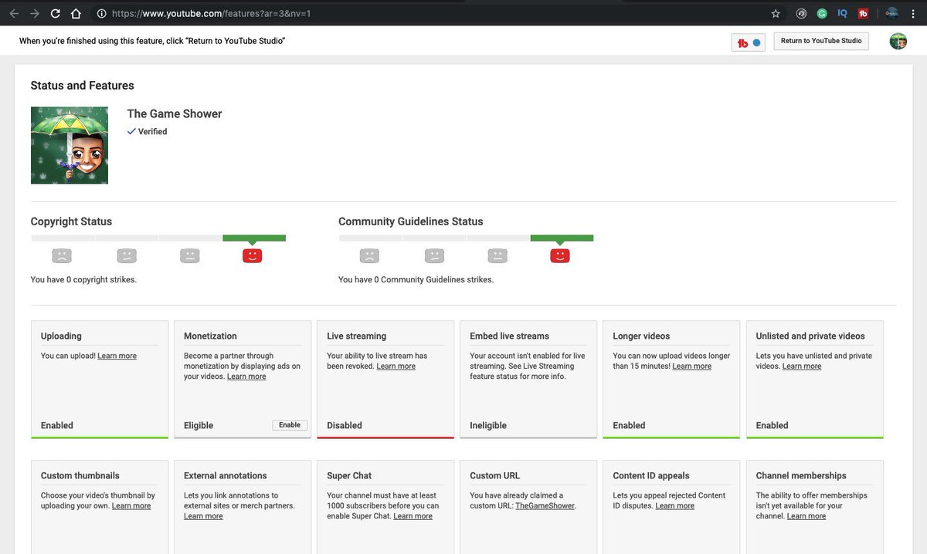Click Eligible status in Monetization card
This screenshot has width=927, height=554.
(199, 425)
